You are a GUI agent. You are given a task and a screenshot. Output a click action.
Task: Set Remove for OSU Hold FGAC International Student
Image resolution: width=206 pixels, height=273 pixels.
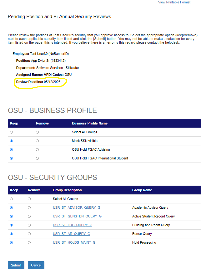point(37,158)
